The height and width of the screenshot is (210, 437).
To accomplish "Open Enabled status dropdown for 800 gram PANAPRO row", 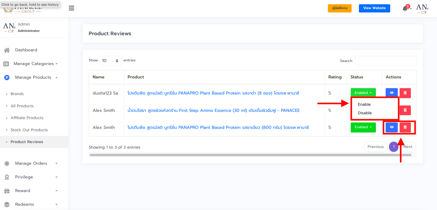I will [x=363, y=127].
